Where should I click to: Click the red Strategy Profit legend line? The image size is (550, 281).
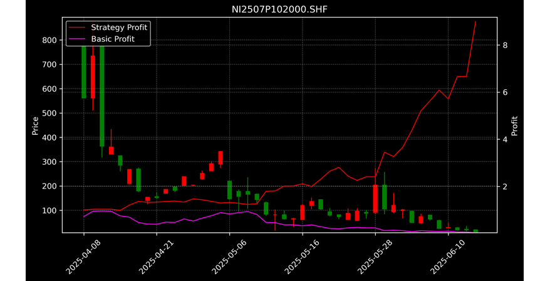point(77,27)
